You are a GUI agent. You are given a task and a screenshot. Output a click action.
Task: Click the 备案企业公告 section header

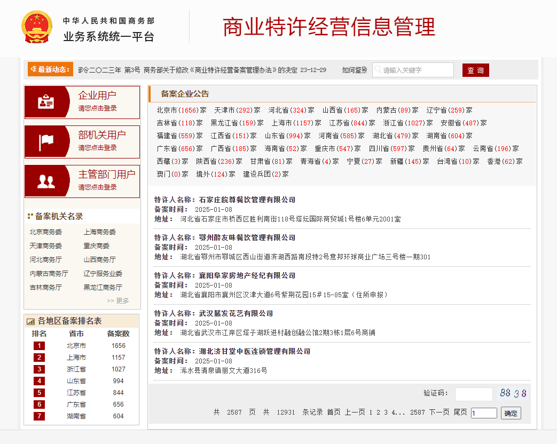click(185, 94)
